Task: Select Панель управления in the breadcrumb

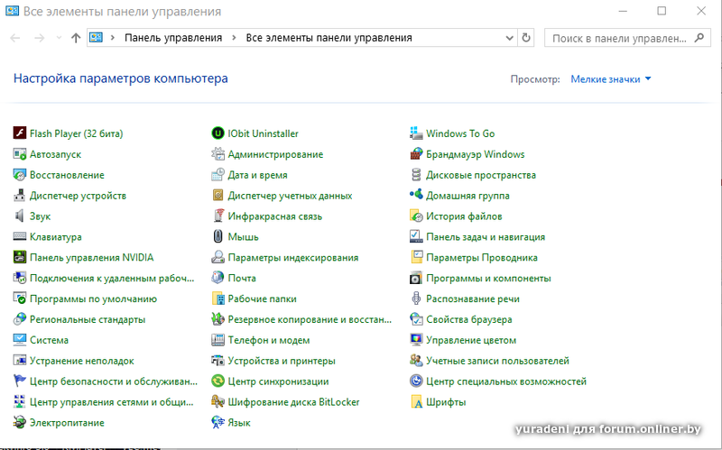Action: [173, 38]
